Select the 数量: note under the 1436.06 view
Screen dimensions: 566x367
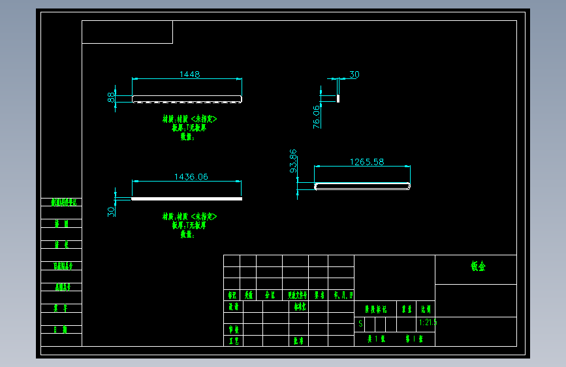(x=187, y=234)
